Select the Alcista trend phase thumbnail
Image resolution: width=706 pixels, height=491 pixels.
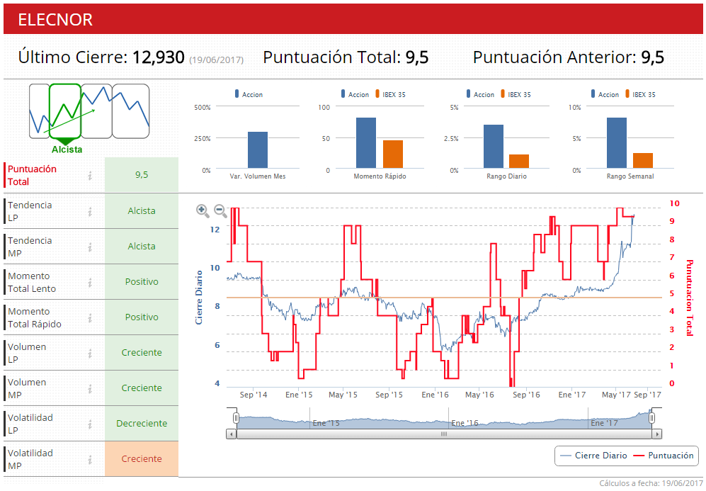click(65, 111)
